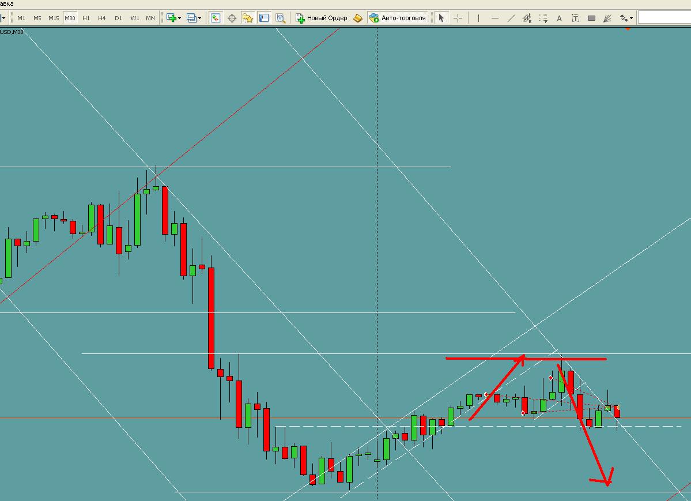Toggle the Авто-торговля button
Viewport: 691px width, 501px height.
[x=398, y=18]
